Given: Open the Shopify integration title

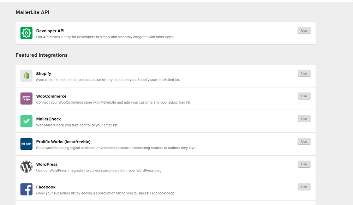Looking at the screenshot, I should point(44,74).
